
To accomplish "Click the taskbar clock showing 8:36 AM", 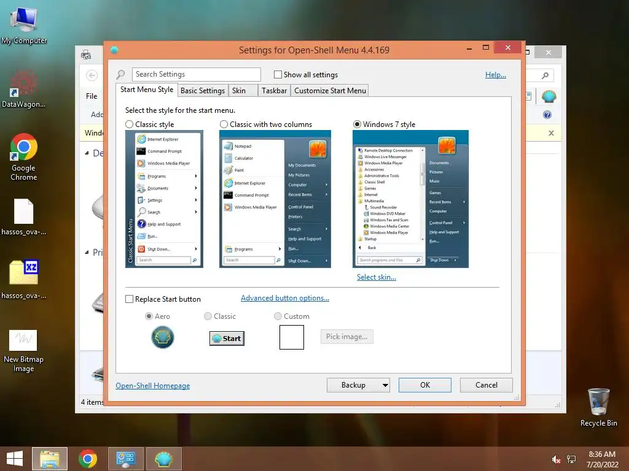I will coord(602,459).
